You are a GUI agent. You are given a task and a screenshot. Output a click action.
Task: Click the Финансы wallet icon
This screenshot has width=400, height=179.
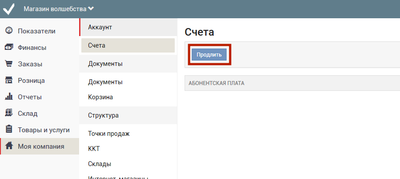pos(8,47)
